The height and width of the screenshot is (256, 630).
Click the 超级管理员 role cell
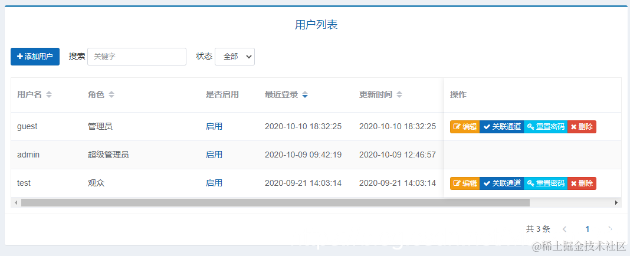(109, 155)
